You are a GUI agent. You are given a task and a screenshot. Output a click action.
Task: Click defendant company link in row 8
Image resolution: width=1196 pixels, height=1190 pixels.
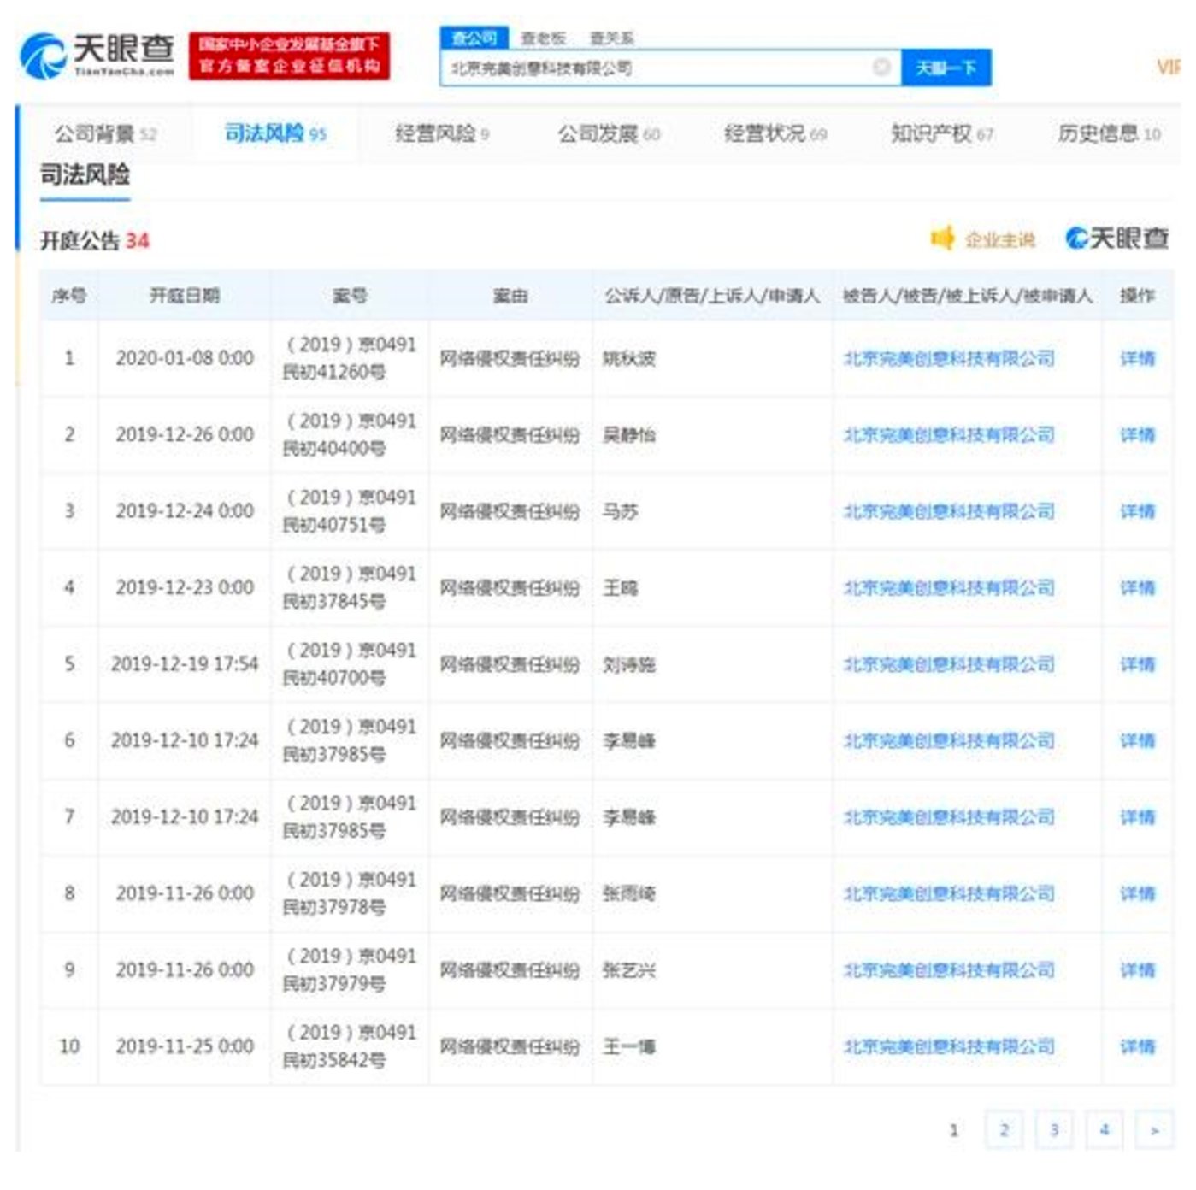click(949, 893)
